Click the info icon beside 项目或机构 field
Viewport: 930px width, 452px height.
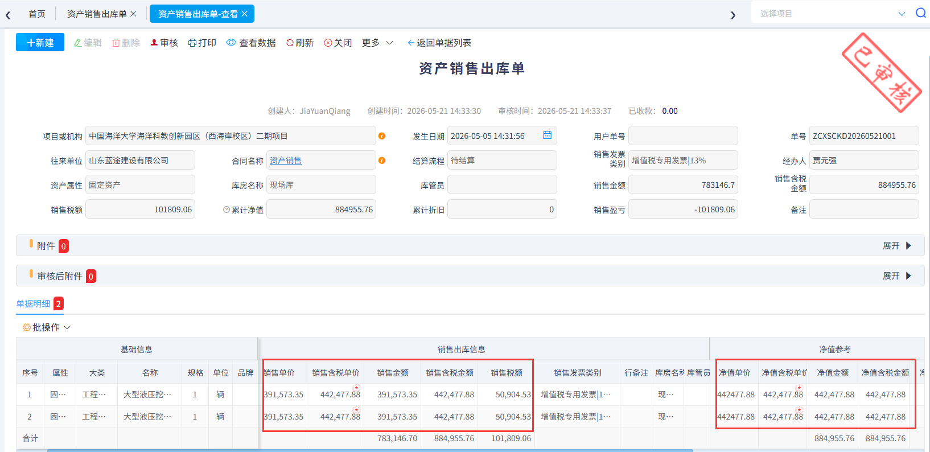point(382,136)
